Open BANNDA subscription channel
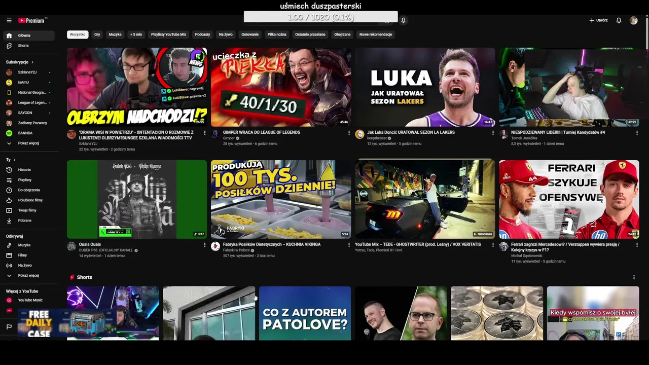 tap(28, 133)
